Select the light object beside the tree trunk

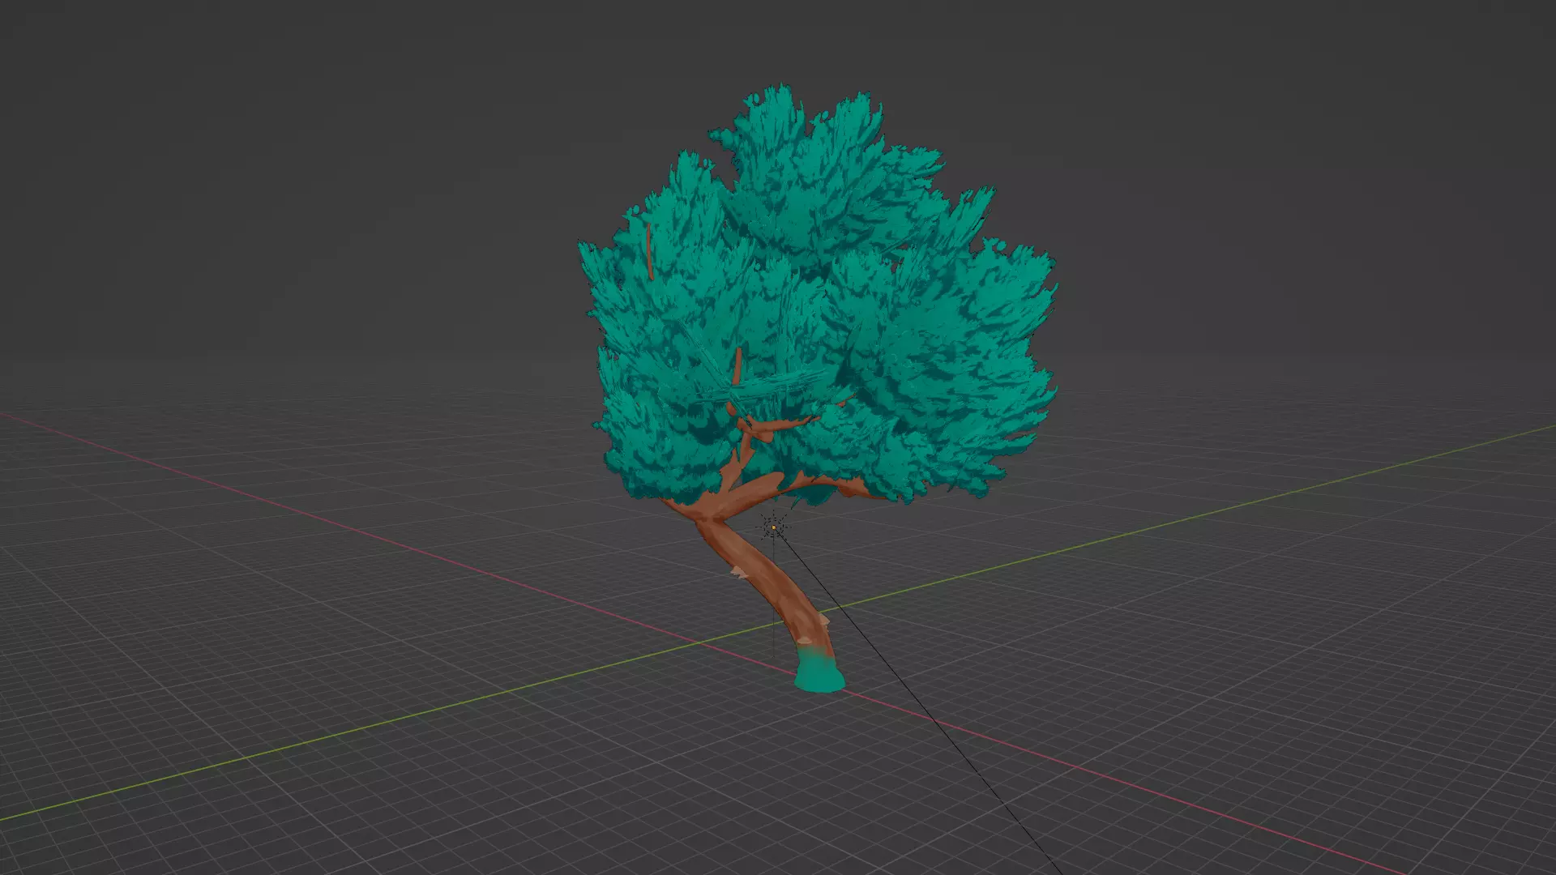coord(774,527)
